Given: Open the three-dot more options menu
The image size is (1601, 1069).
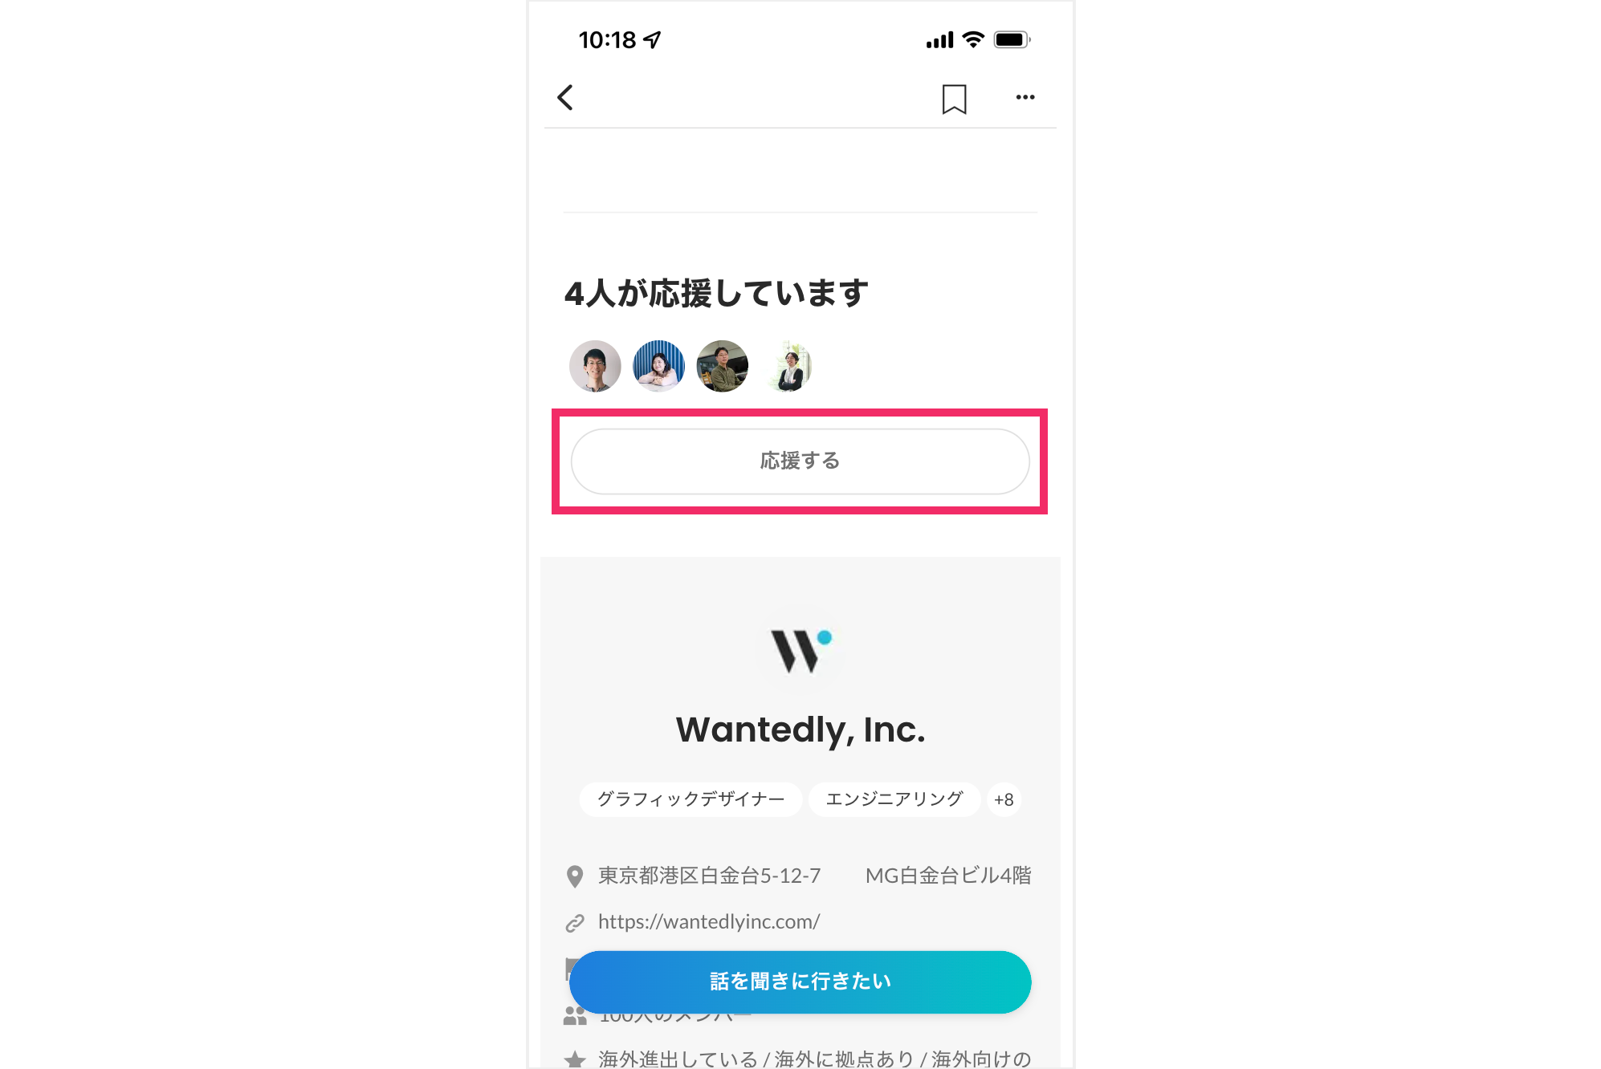Looking at the screenshot, I should (1025, 97).
